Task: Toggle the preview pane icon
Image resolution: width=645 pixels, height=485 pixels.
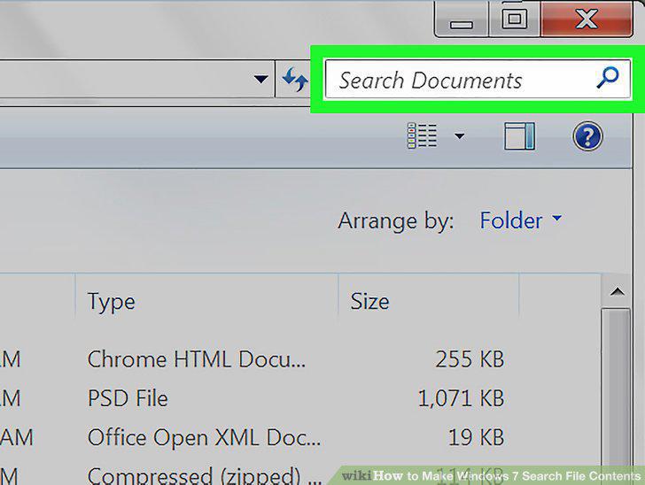Action: tap(519, 136)
